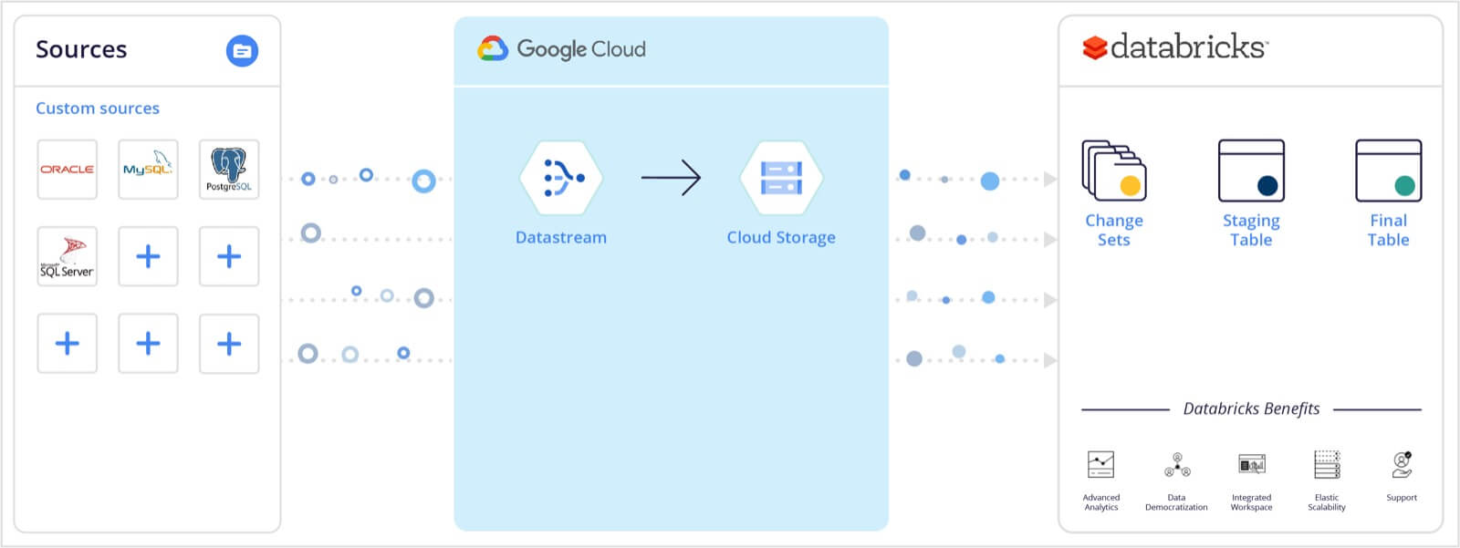Click the Elastic Scalability caption
This screenshot has height=548, width=1460.
click(1327, 502)
